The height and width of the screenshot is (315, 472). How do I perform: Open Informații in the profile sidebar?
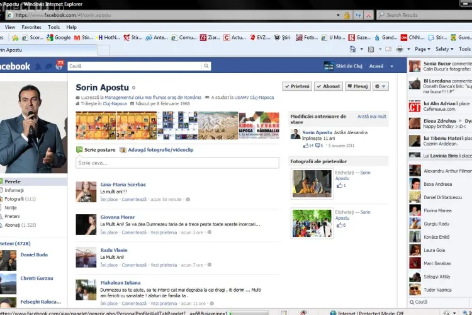[14, 190]
